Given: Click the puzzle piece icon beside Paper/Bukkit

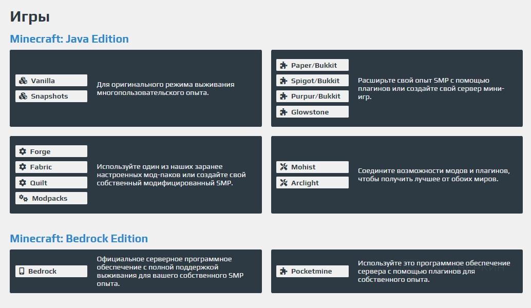Looking at the screenshot, I should click(283, 65).
